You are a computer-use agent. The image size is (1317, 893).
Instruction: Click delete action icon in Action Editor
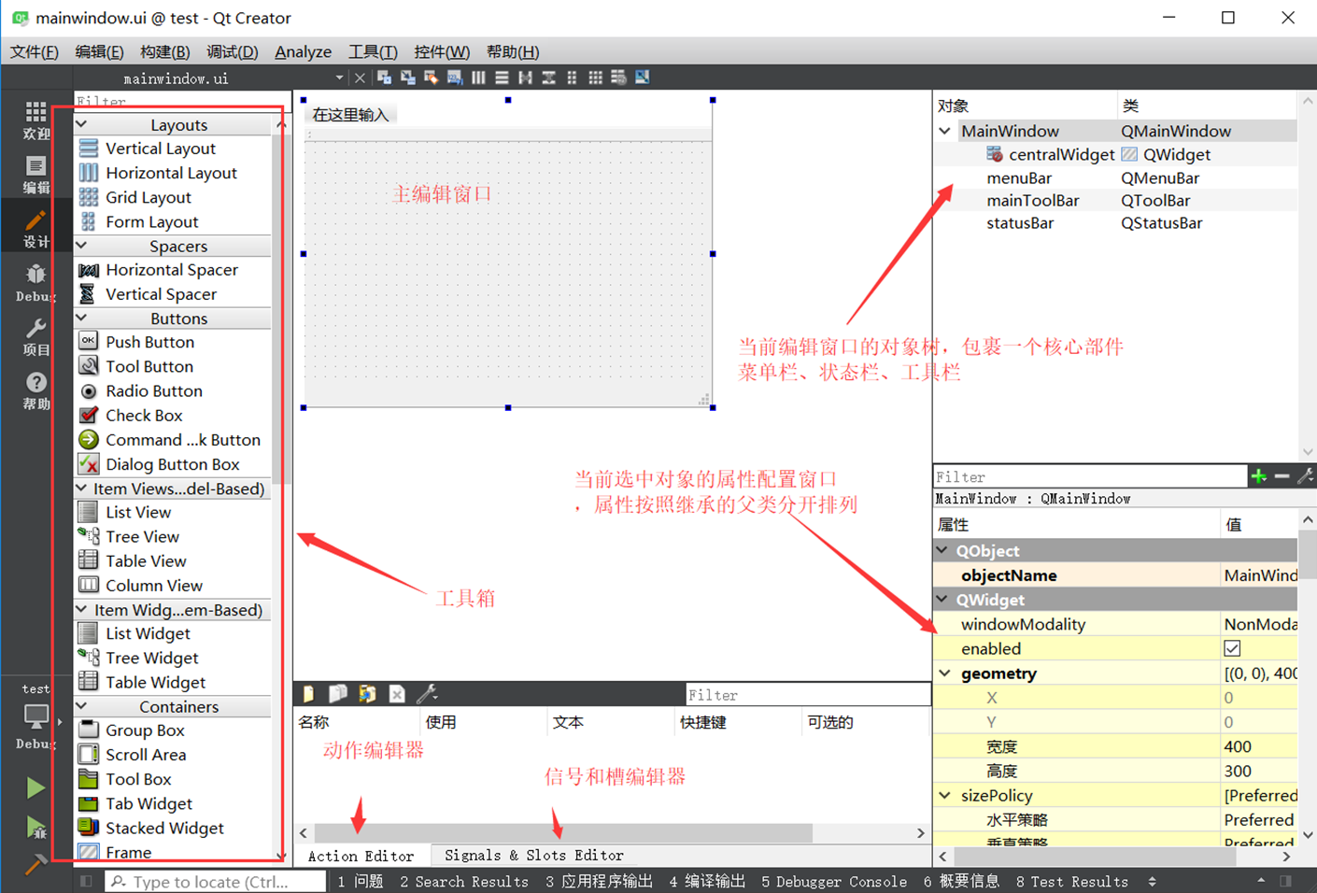pyautogui.click(x=397, y=693)
